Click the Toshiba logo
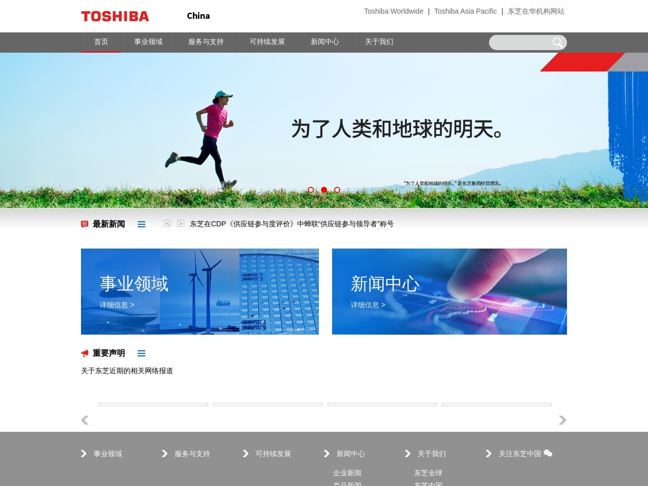Viewport: 648px width, 486px height. [x=115, y=16]
